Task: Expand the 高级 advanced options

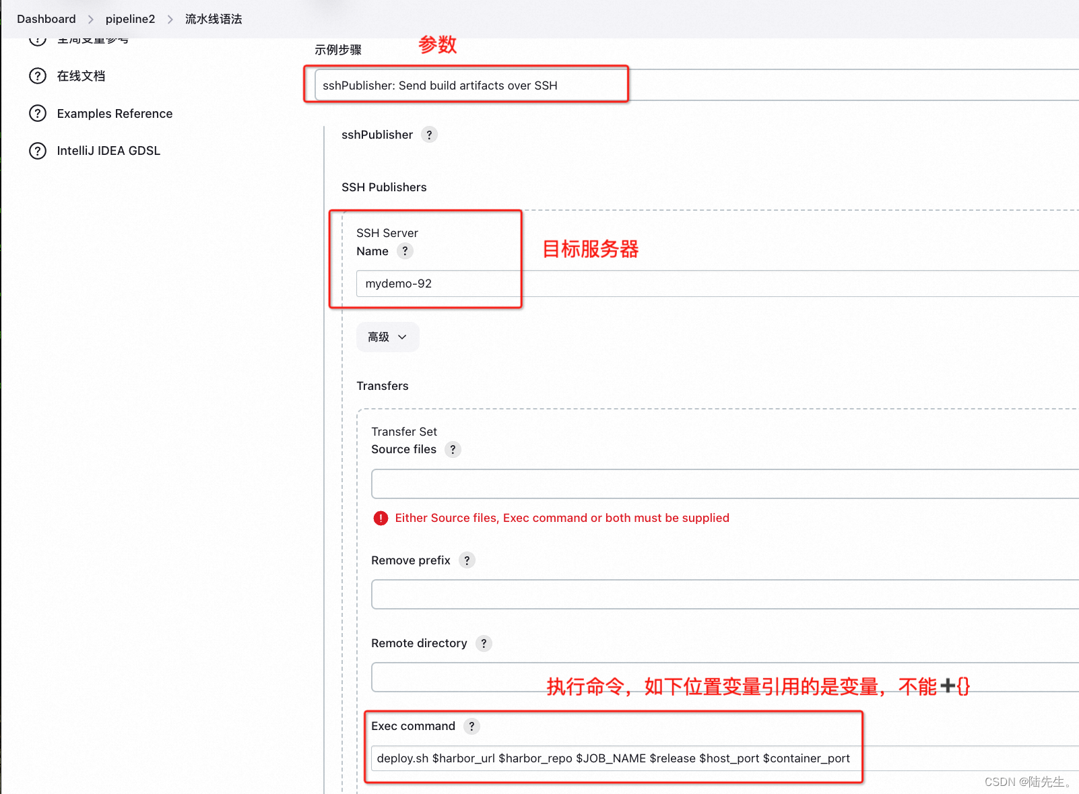Action: 387,337
